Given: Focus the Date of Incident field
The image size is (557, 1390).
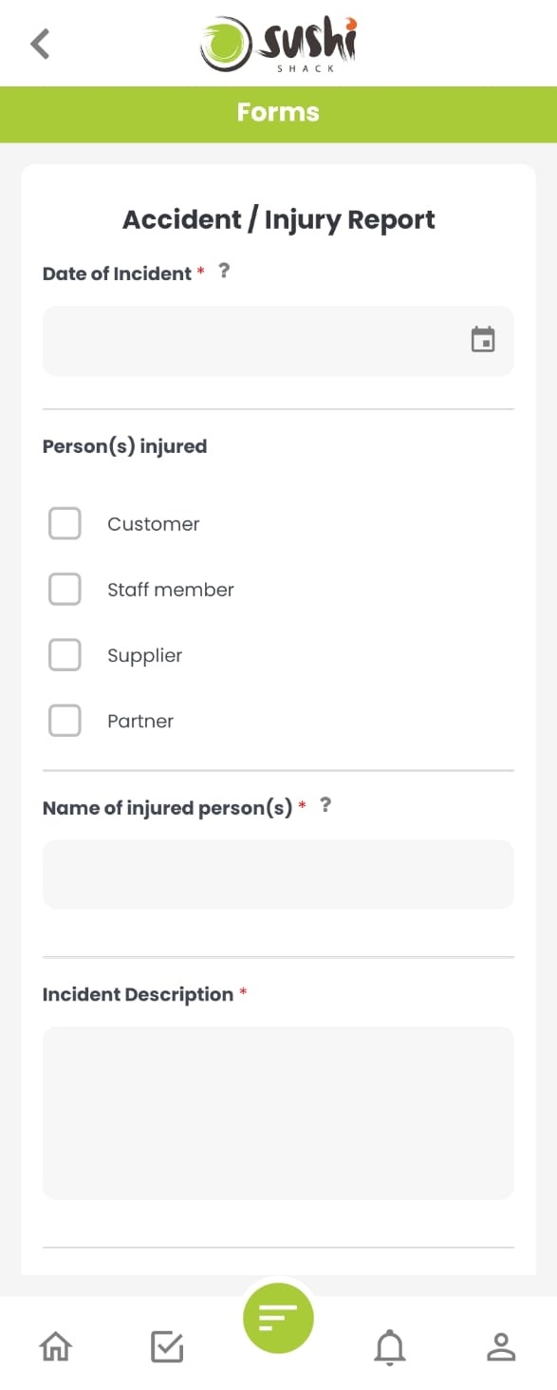Looking at the screenshot, I should click(x=278, y=340).
